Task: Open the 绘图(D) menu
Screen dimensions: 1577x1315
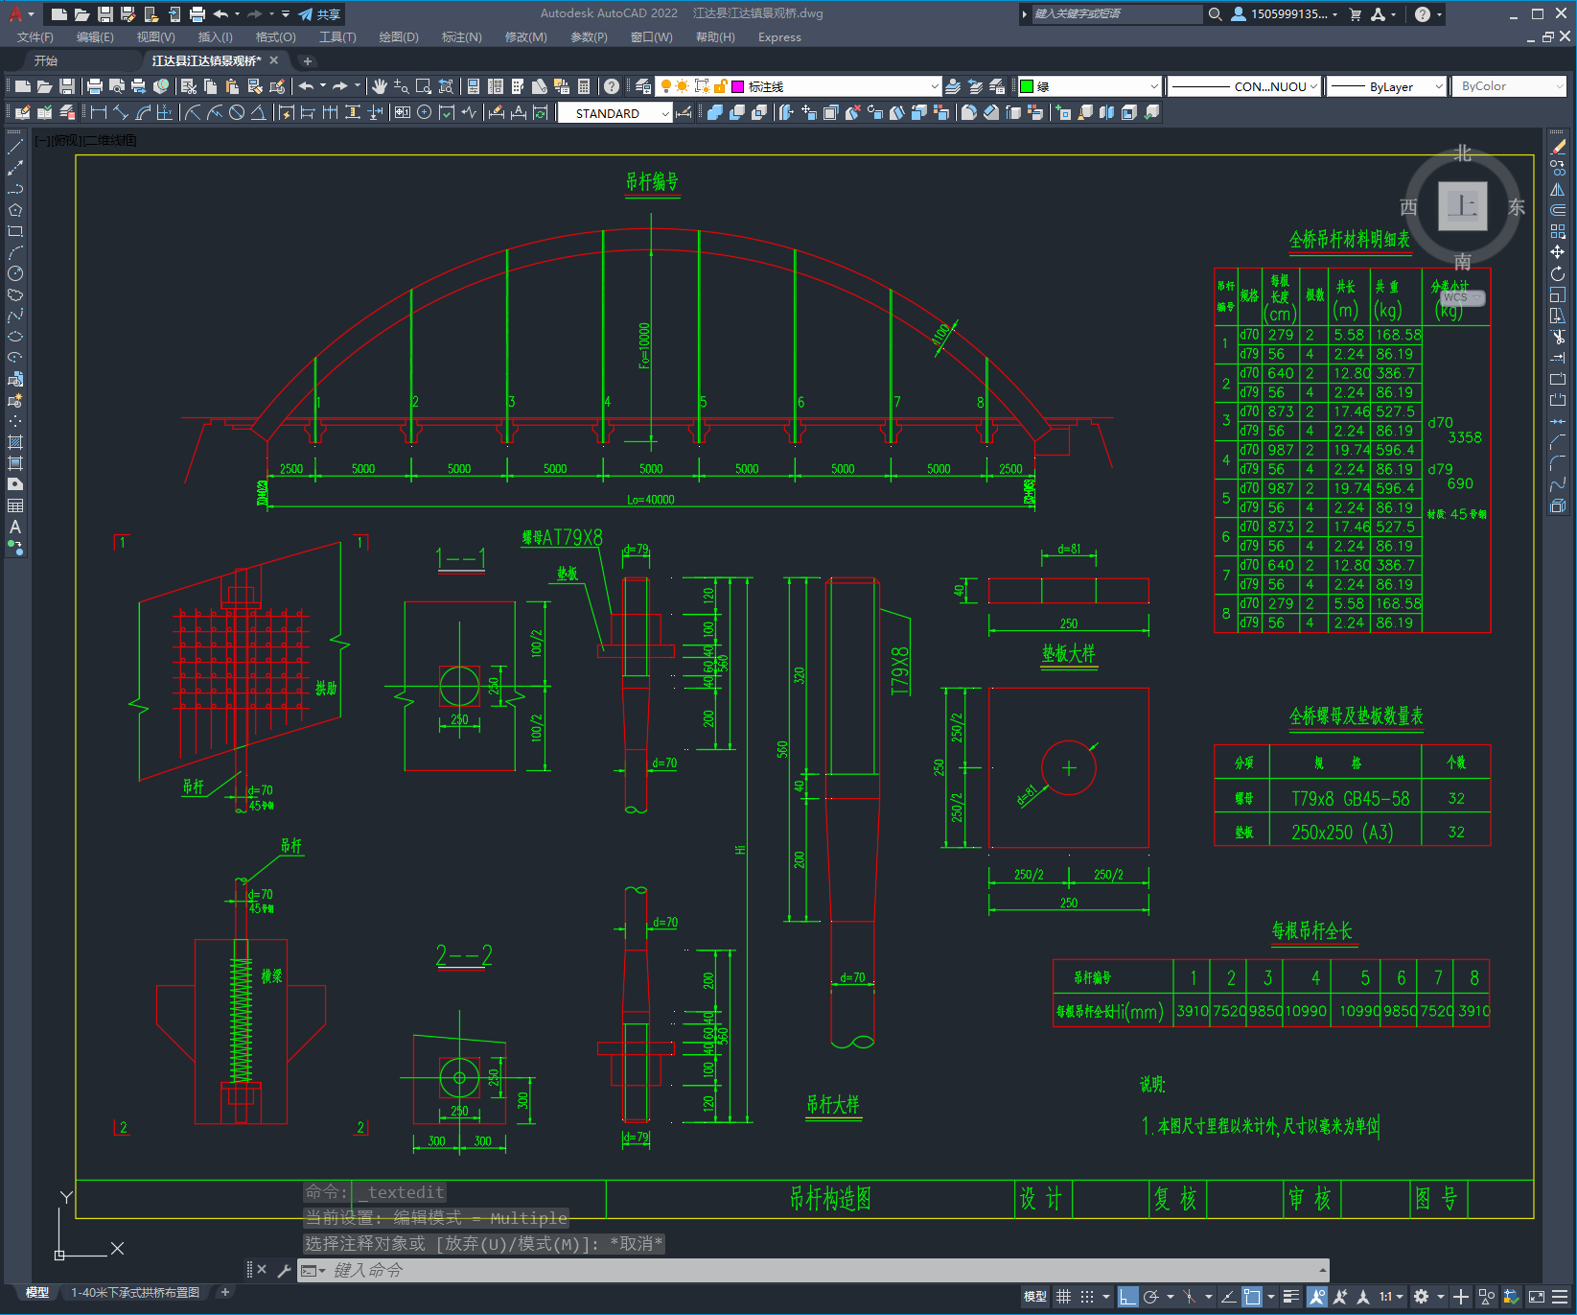Action: (x=399, y=37)
